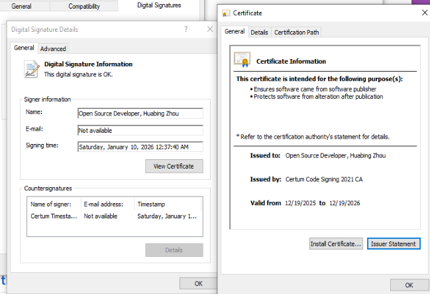Click the Certificate window title icon

pyautogui.click(x=226, y=13)
